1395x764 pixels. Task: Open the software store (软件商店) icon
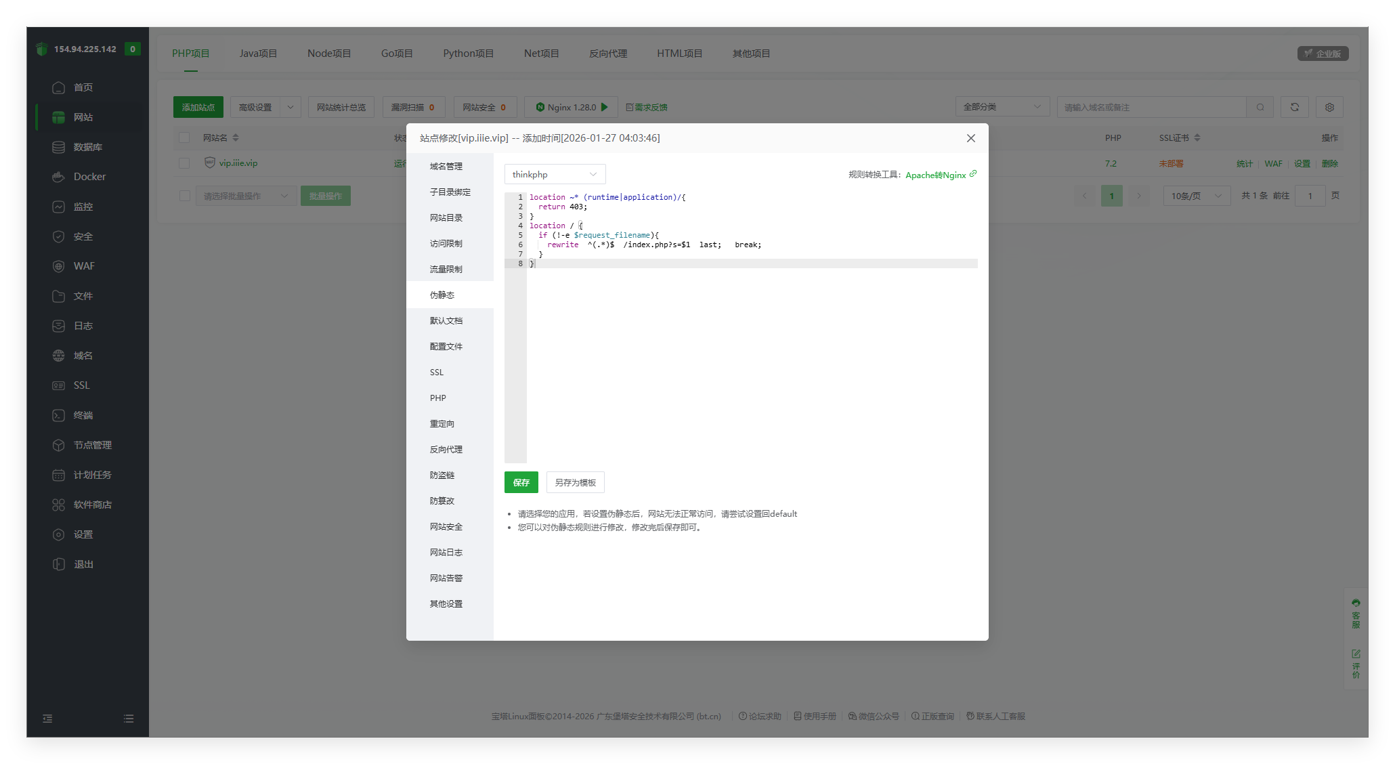tap(59, 505)
